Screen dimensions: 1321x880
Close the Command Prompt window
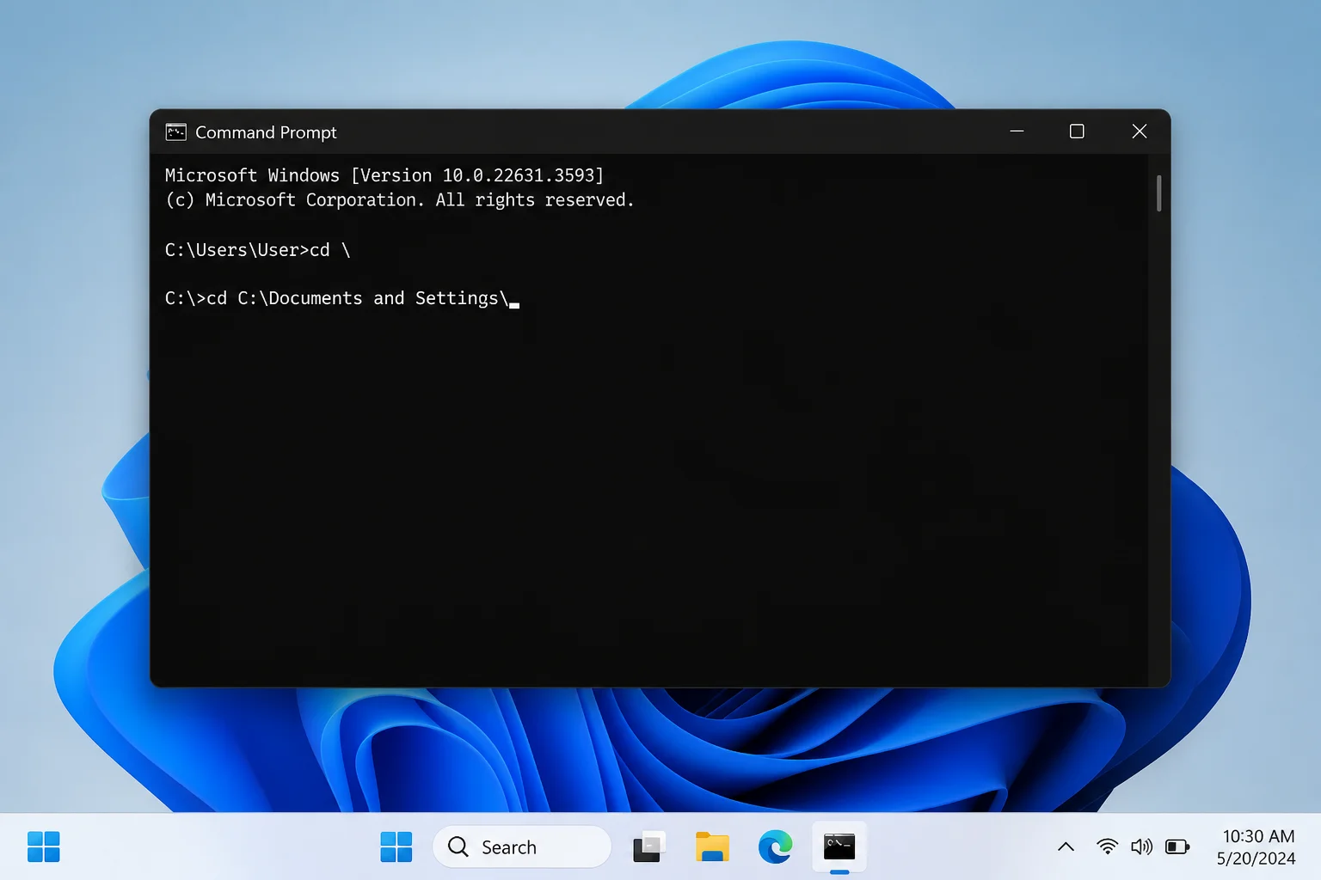point(1140,131)
